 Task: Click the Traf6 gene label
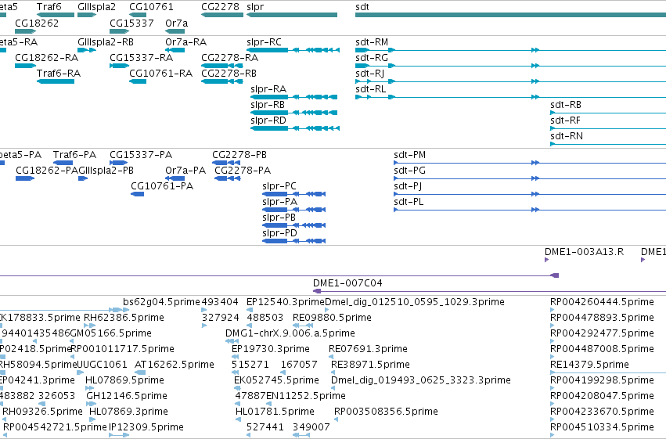click(49, 7)
